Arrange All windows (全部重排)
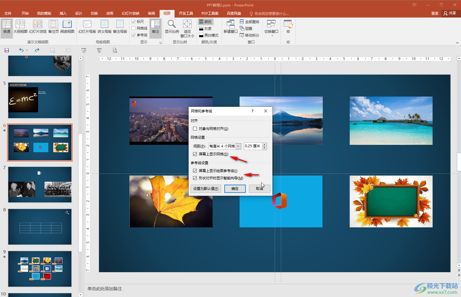 [250, 22]
